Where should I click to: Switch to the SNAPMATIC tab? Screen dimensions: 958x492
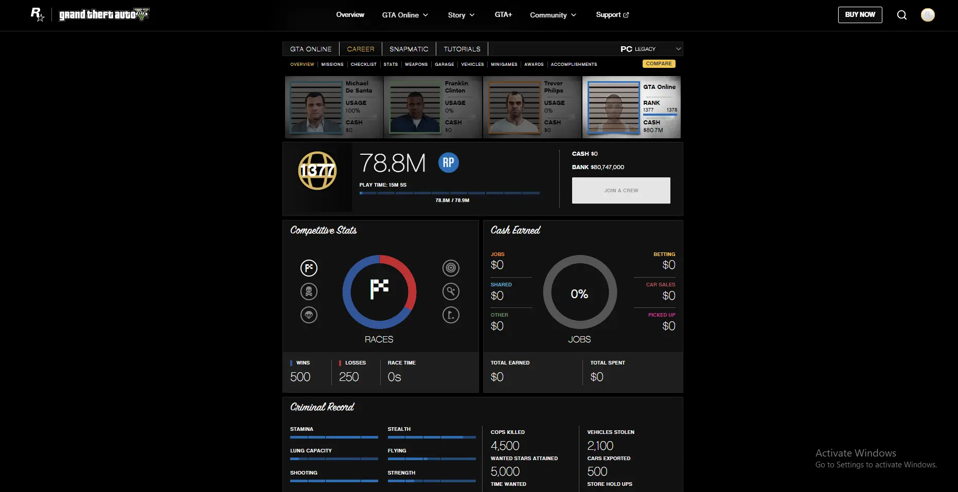[x=409, y=49]
